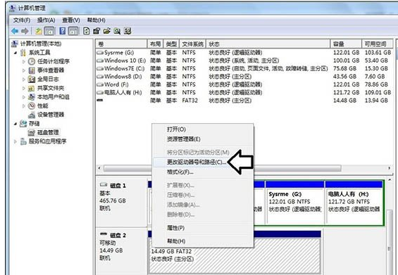Click the 存储 storage icon in tree
Image resolution: width=398 pixels, height=275 pixels.
pyautogui.click(x=23, y=123)
